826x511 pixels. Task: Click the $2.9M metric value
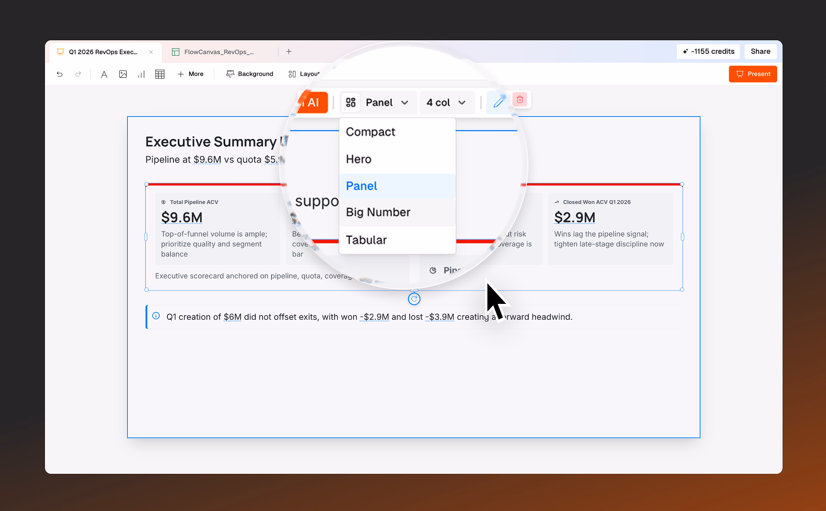[575, 218]
